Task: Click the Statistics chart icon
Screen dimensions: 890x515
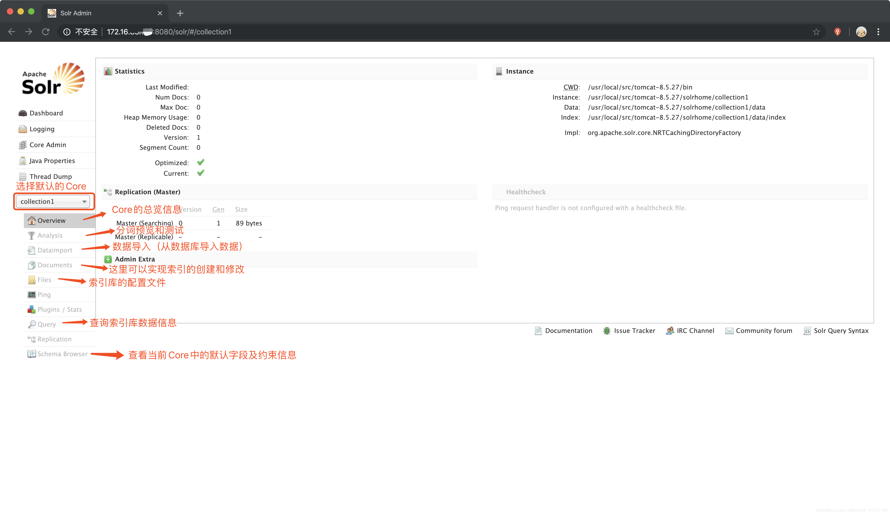Action: [x=108, y=72]
